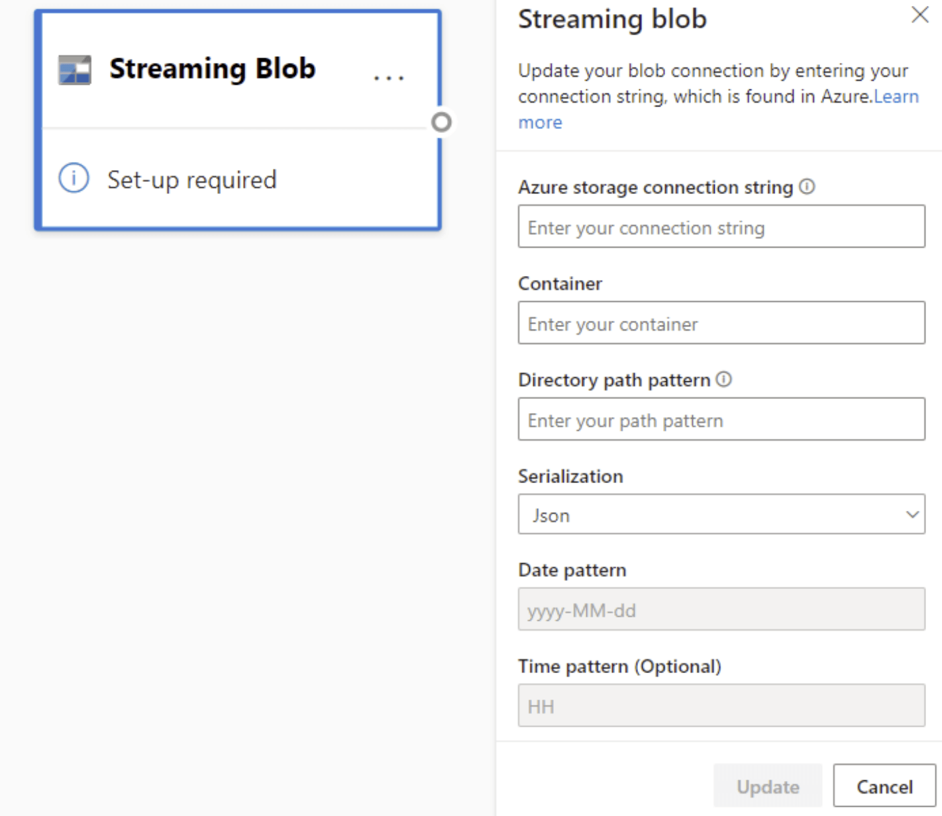This screenshot has width=942, height=816.
Task: Click the Streaming blob panel heading
Action: [x=612, y=19]
